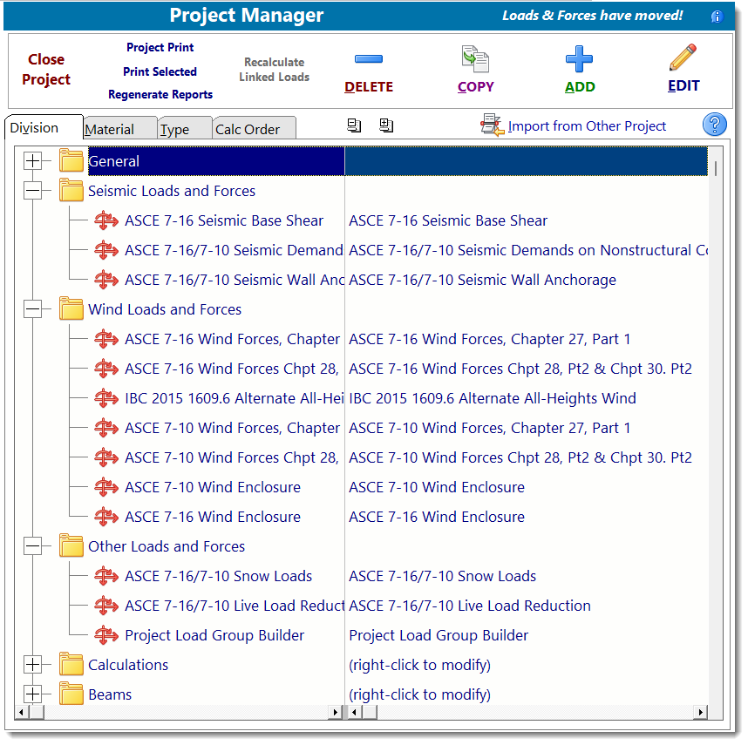Viewport: 748px width, 745px height.
Task: Click Close Project button
Action: 46,70
